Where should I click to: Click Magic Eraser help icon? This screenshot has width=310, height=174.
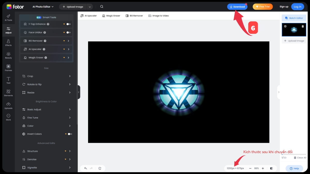pos(46,58)
